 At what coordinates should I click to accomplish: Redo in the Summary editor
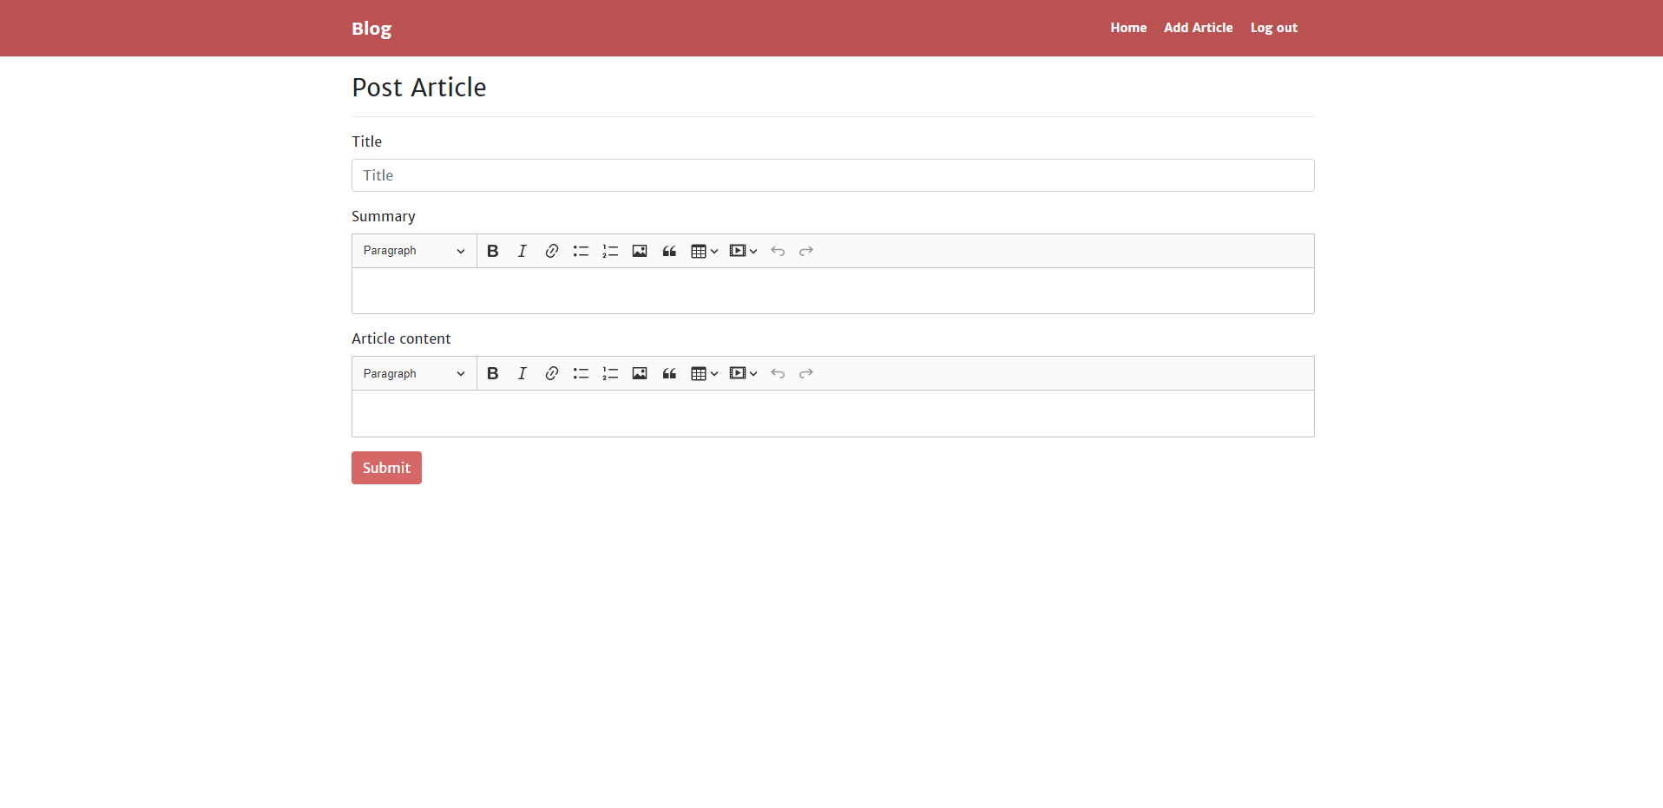click(806, 251)
